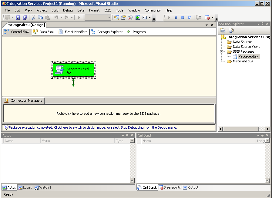
Task: Click the Start Debugging play icon
Action: 79,18
